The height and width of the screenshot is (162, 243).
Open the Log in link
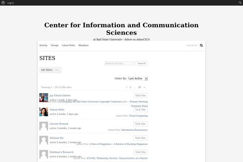click(11, 3)
